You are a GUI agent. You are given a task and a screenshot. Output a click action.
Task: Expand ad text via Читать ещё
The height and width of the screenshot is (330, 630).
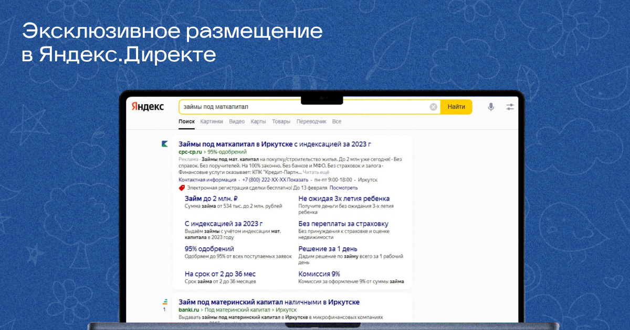317,172
